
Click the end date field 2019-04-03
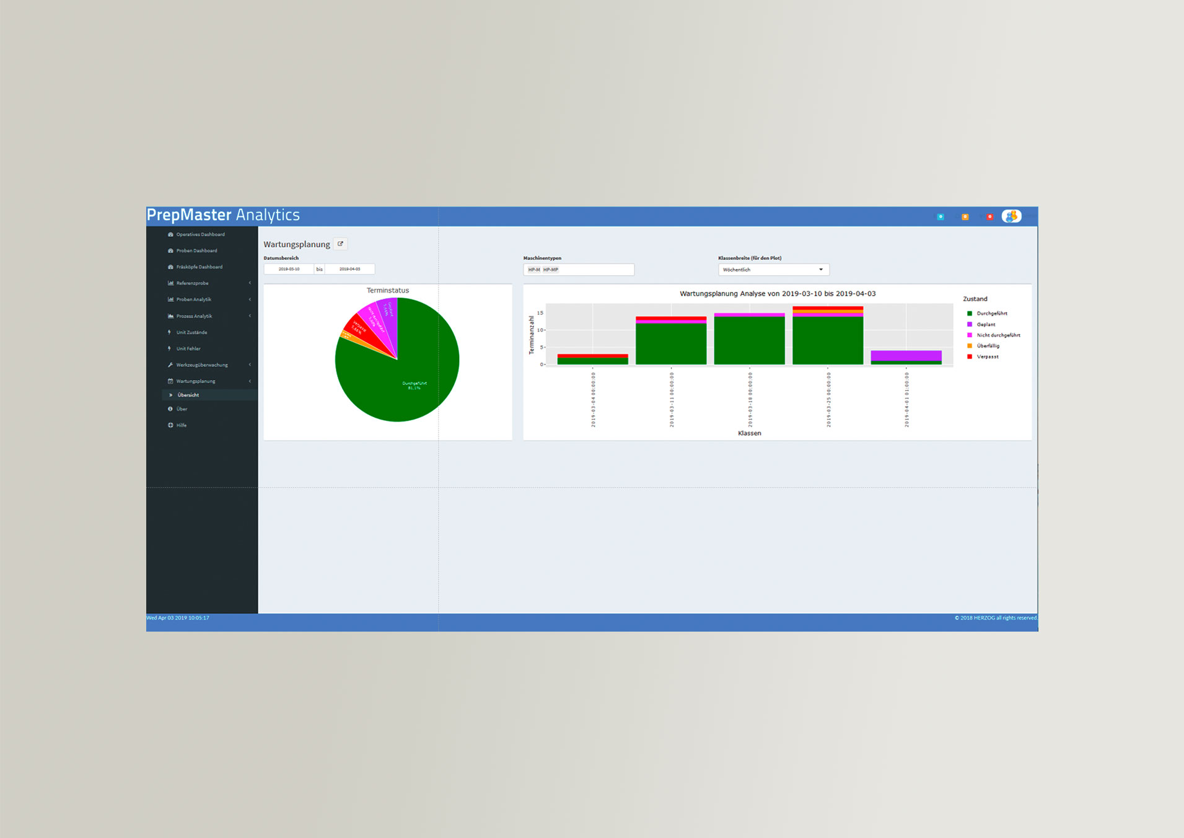coord(349,269)
